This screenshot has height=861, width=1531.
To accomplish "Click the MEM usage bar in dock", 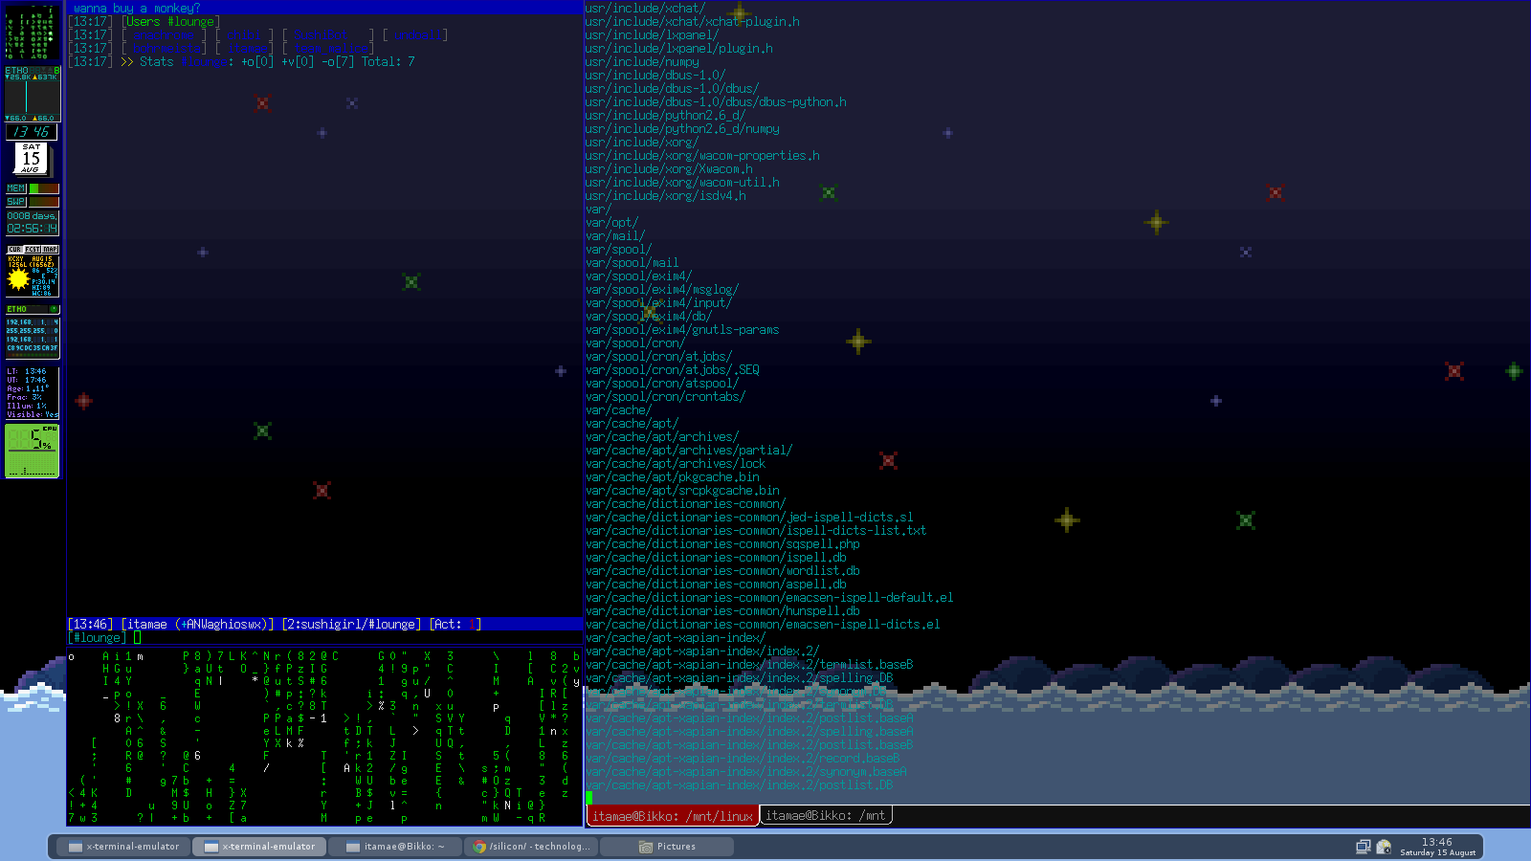I will pos(43,188).
